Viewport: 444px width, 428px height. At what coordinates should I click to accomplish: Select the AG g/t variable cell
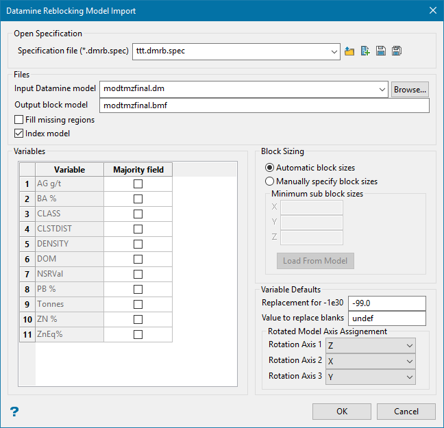coord(69,184)
